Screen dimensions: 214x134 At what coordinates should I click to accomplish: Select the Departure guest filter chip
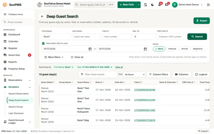[x=198, y=49]
